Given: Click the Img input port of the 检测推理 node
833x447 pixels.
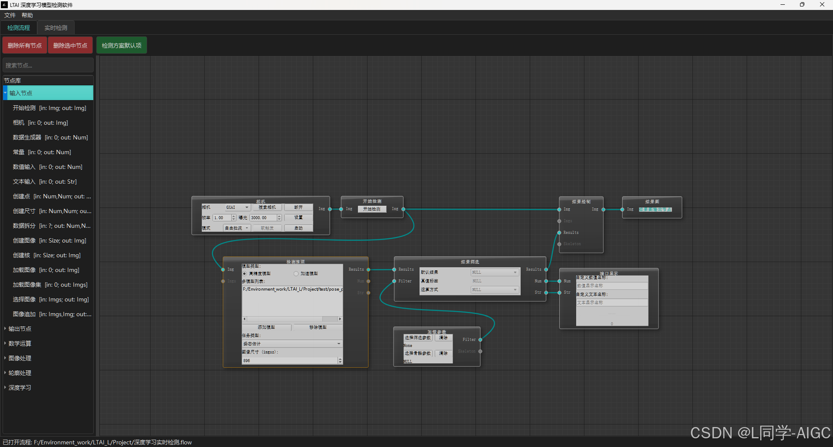Looking at the screenshot, I should [223, 269].
